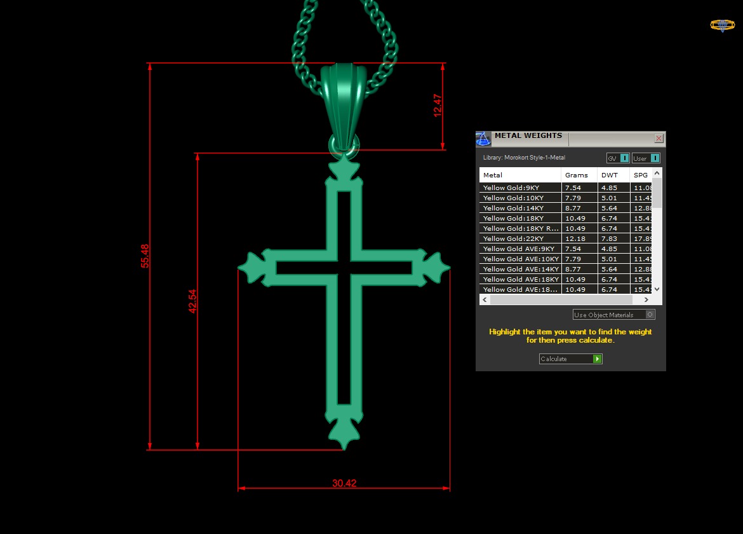Click the 30.42 width dimension label
The width and height of the screenshot is (743, 534).
pos(344,483)
